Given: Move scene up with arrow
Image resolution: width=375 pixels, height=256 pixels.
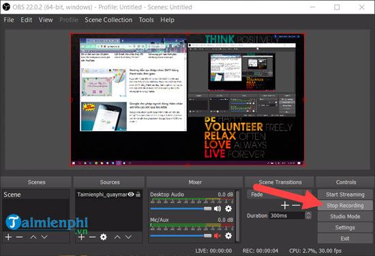Looking at the screenshot, I should click(33, 237).
